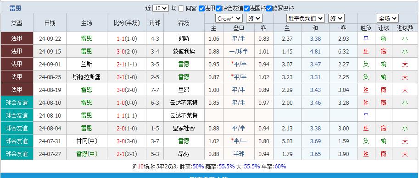
Task: Click the 法甲 type cell dated 24-09-22
Action: (x=17, y=38)
